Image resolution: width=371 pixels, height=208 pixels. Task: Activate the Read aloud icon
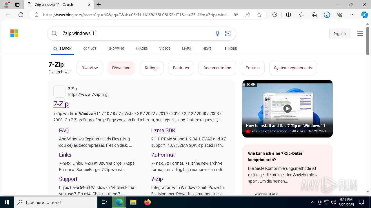pos(248,15)
